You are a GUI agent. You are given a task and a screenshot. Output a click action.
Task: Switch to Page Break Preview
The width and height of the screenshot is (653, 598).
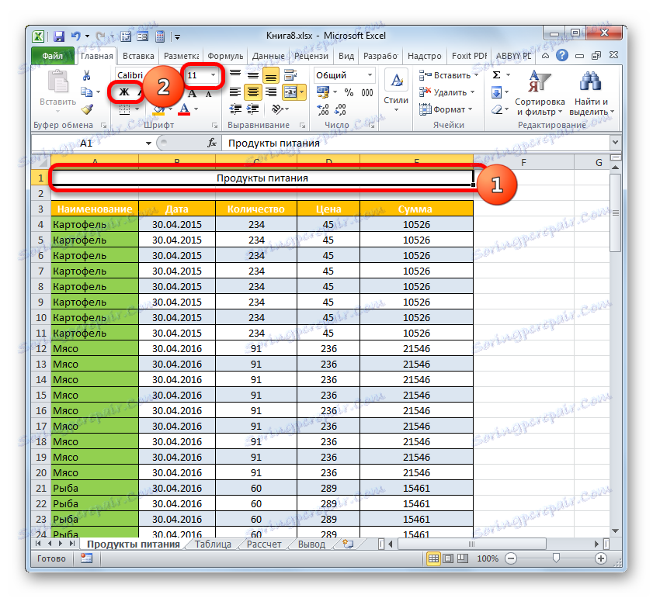coord(463,558)
